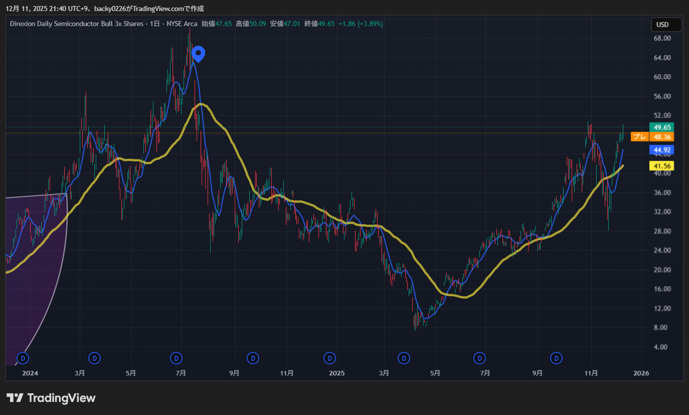Click the orange プレ pre-market tag
The width and height of the screenshot is (689, 415).
click(639, 137)
